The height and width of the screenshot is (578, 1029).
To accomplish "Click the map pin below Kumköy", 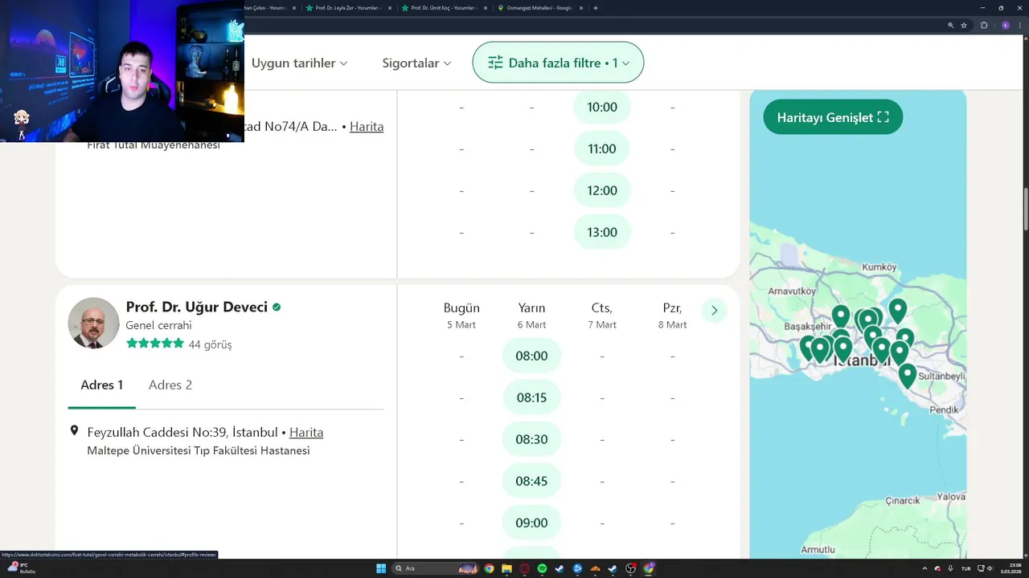I will pyautogui.click(x=898, y=310).
